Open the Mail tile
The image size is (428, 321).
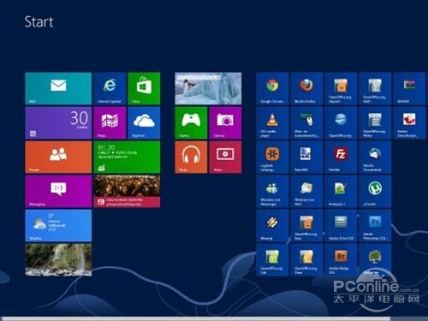click(x=58, y=88)
